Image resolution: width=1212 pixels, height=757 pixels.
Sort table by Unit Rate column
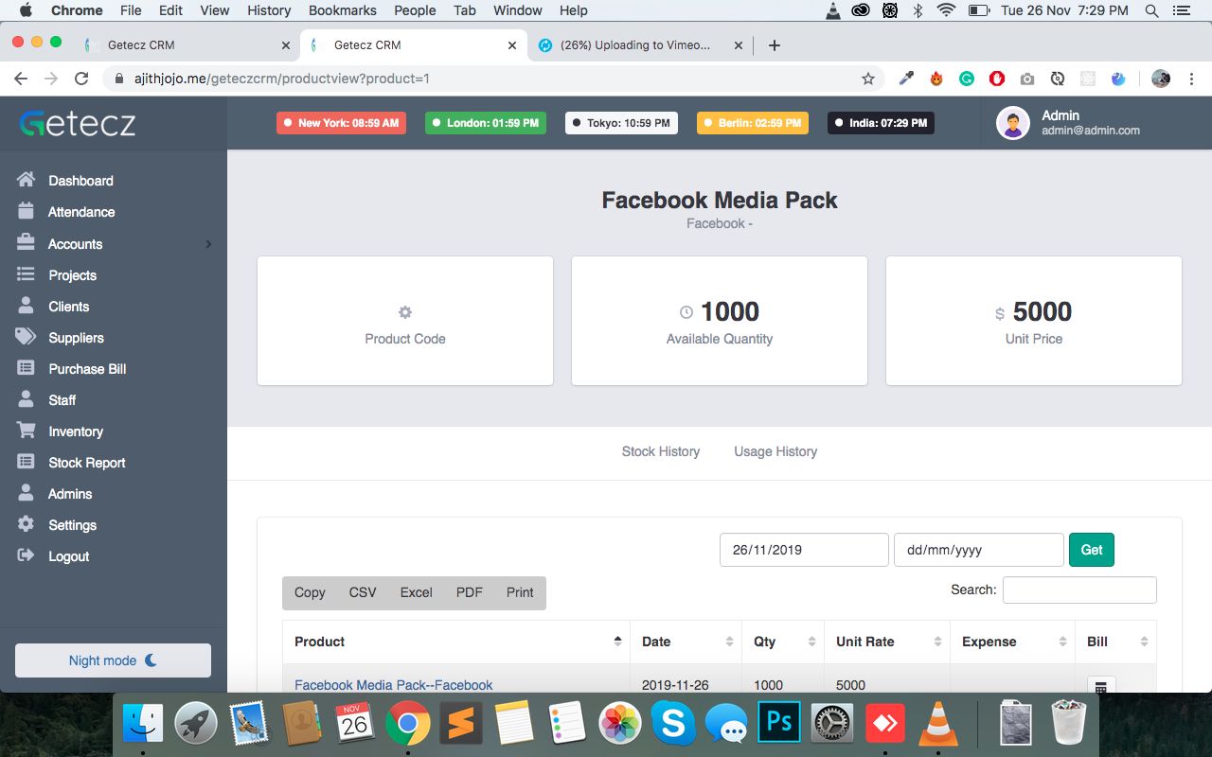click(887, 642)
